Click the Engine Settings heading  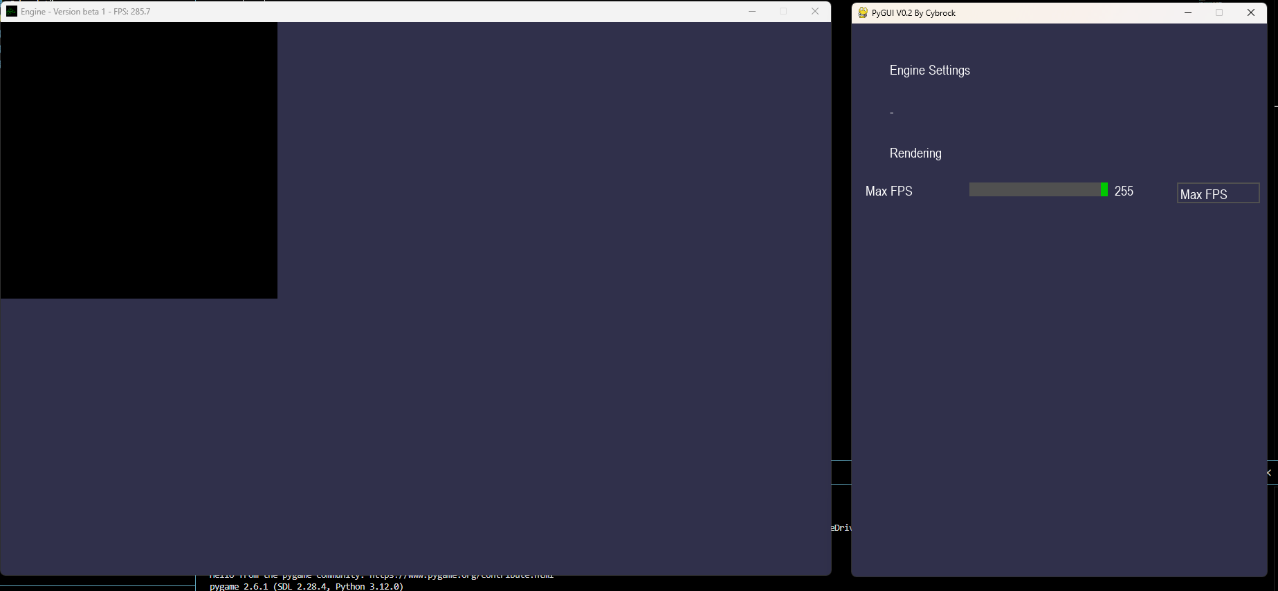930,71
